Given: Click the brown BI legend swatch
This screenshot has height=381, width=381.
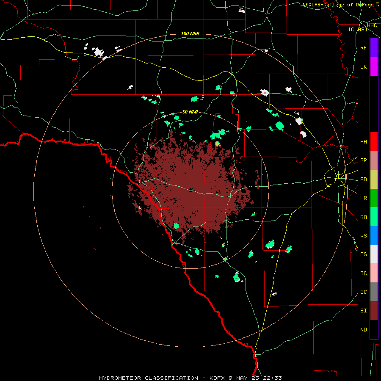Looking at the screenshot, I should pyautogui.click(x=374, y=311).
